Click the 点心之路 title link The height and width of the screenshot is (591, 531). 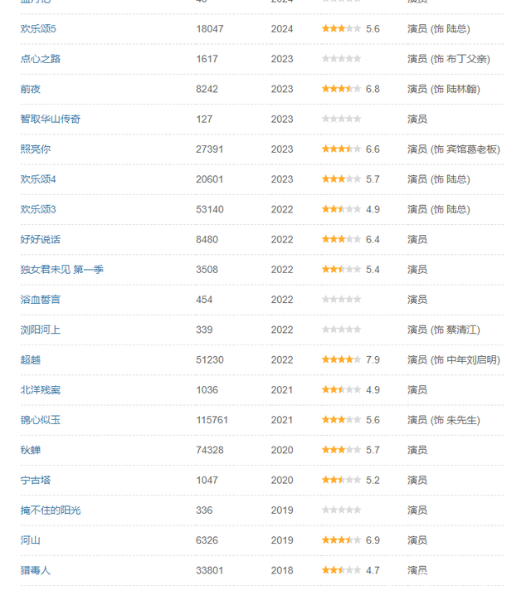pos(41,59)
